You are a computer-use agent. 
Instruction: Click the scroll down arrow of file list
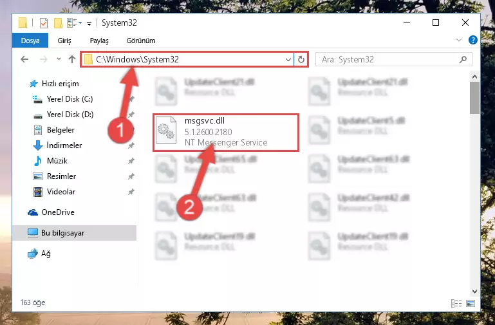(x=474, y=292)
